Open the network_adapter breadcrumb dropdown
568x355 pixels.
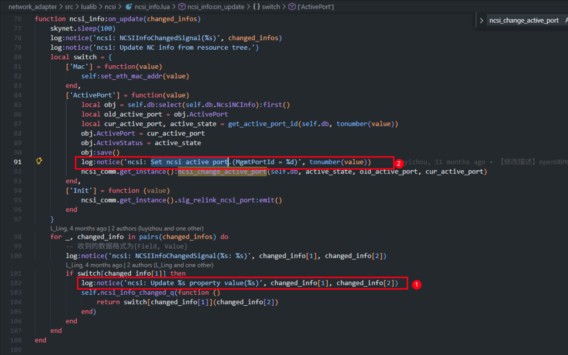[x=33, y=7]
